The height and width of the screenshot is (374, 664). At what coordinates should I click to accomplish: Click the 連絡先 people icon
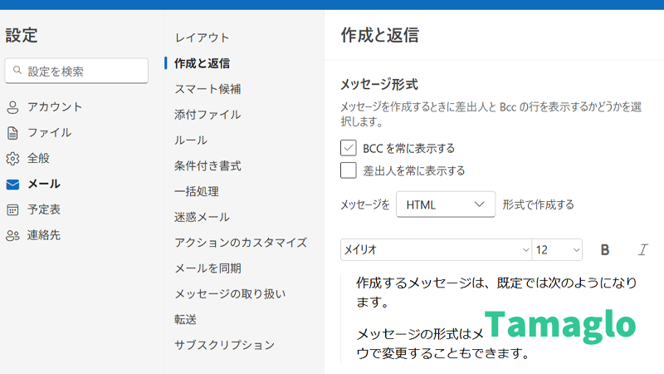[12, 236]
